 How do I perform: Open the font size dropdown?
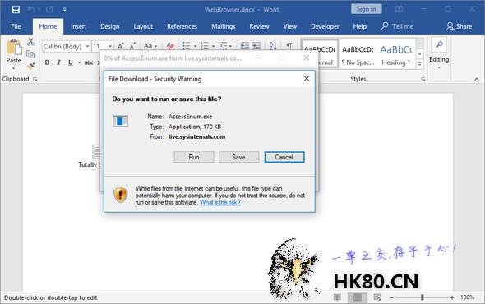110,46
